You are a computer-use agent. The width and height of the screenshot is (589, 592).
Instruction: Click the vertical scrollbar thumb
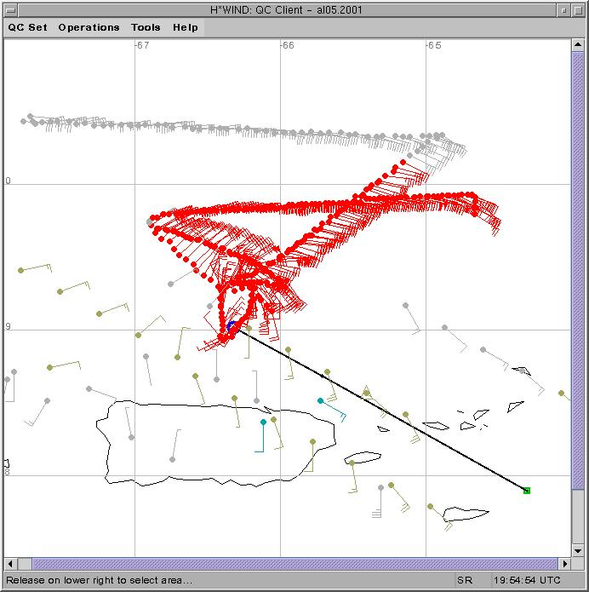point(578,298)
